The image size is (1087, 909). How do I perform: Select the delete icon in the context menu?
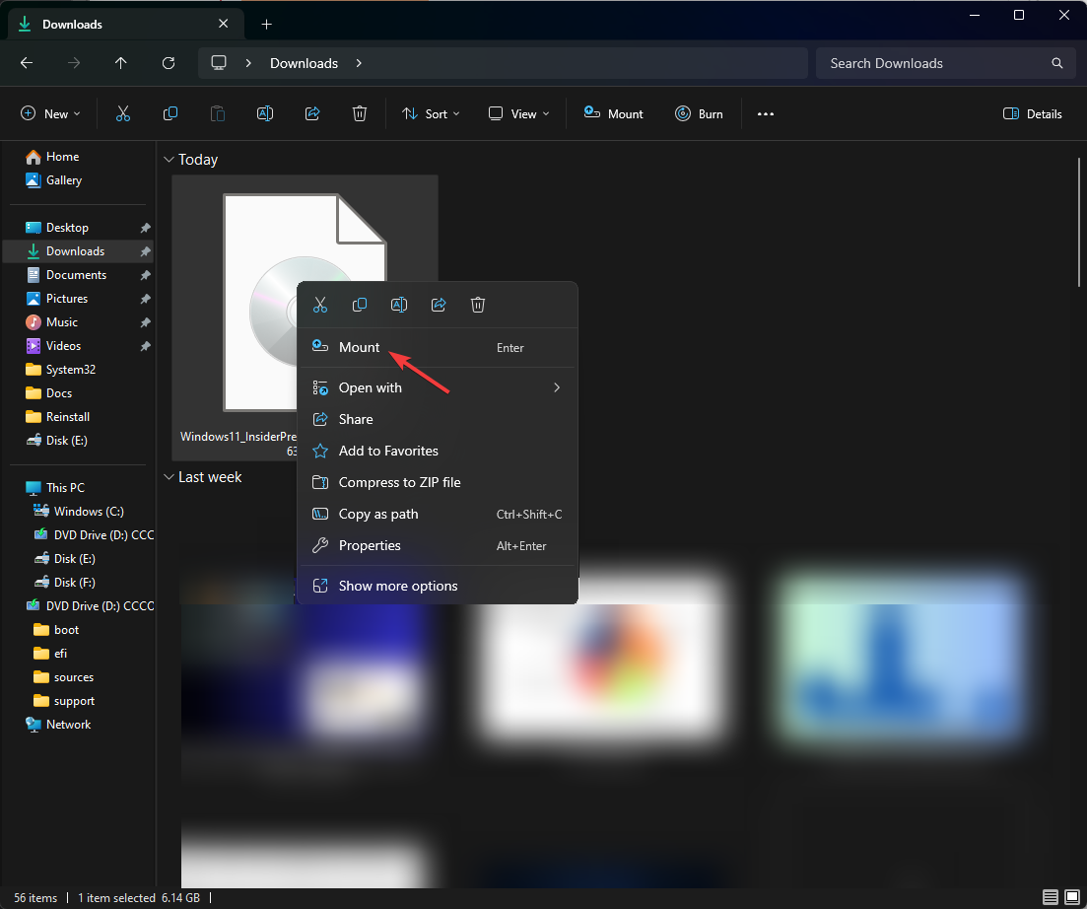478,305
